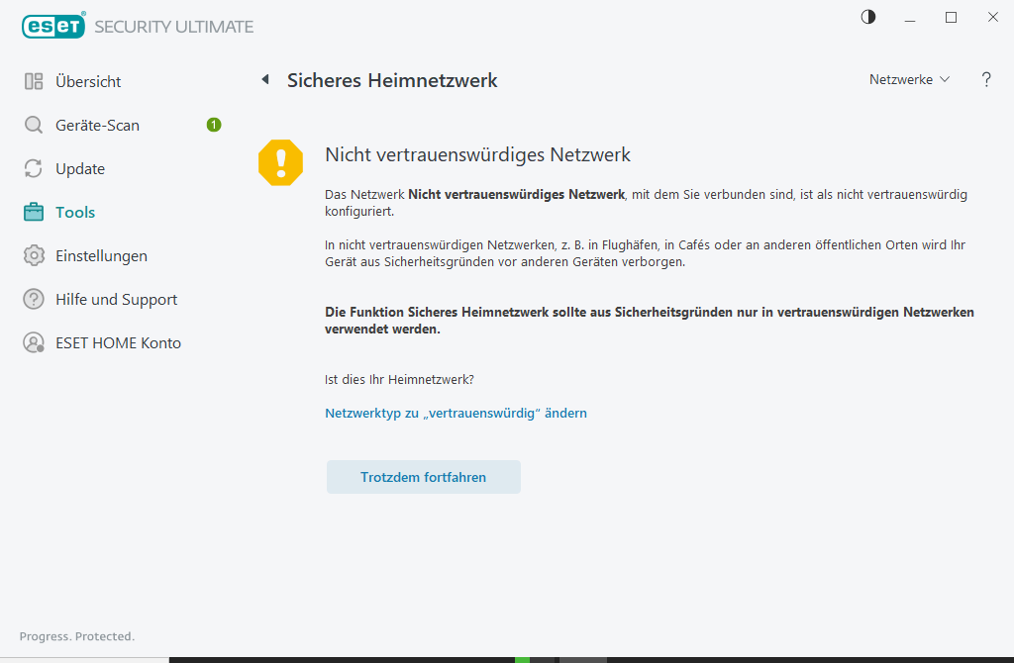The image size is (1014, 663).
Task: Click the Übersicht dashboard icon
Action: 34,81
